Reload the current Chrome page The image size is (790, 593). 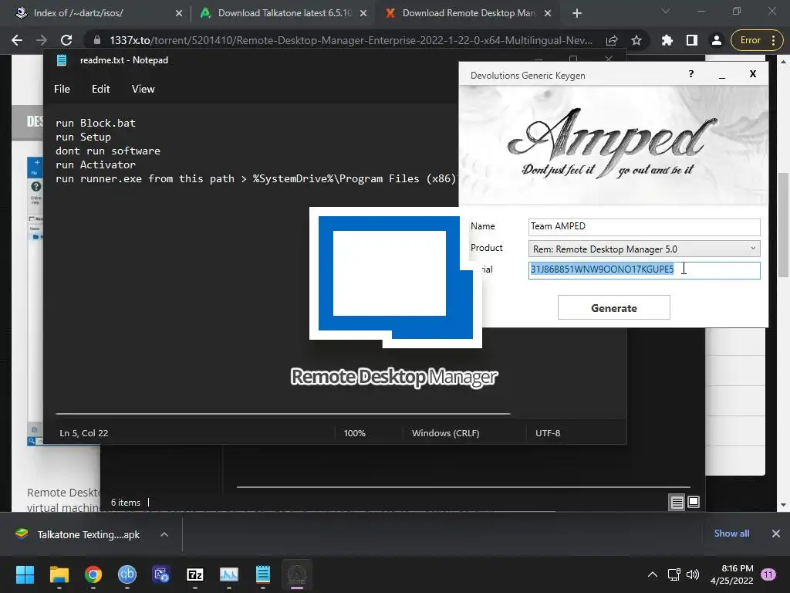pos(66,40)
